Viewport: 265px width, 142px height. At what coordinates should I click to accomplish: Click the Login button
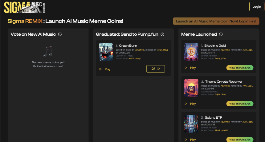coord(256,6)
